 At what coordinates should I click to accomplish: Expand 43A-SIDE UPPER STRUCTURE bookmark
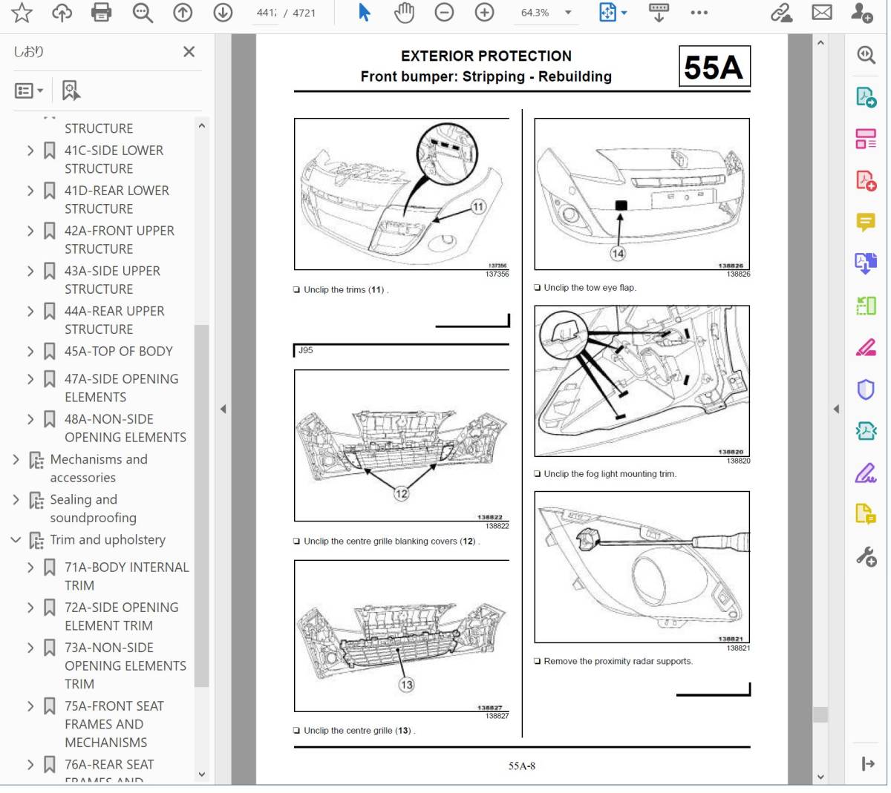tap(30, 271)
